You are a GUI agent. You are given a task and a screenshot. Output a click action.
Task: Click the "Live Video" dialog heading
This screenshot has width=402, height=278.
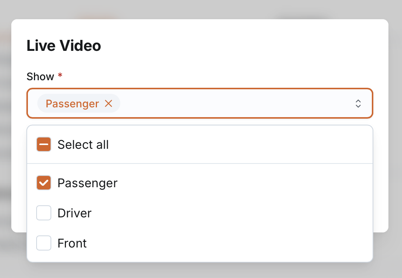click(64, 46)
